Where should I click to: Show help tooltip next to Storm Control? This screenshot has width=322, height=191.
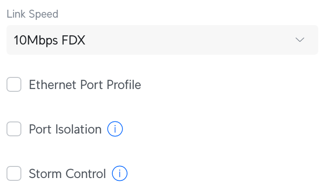[120, 174]
